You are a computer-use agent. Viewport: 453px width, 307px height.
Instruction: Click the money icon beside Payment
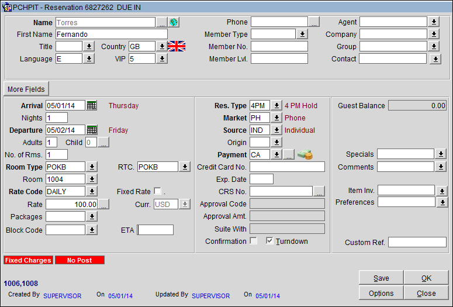(x=305, y=154)
